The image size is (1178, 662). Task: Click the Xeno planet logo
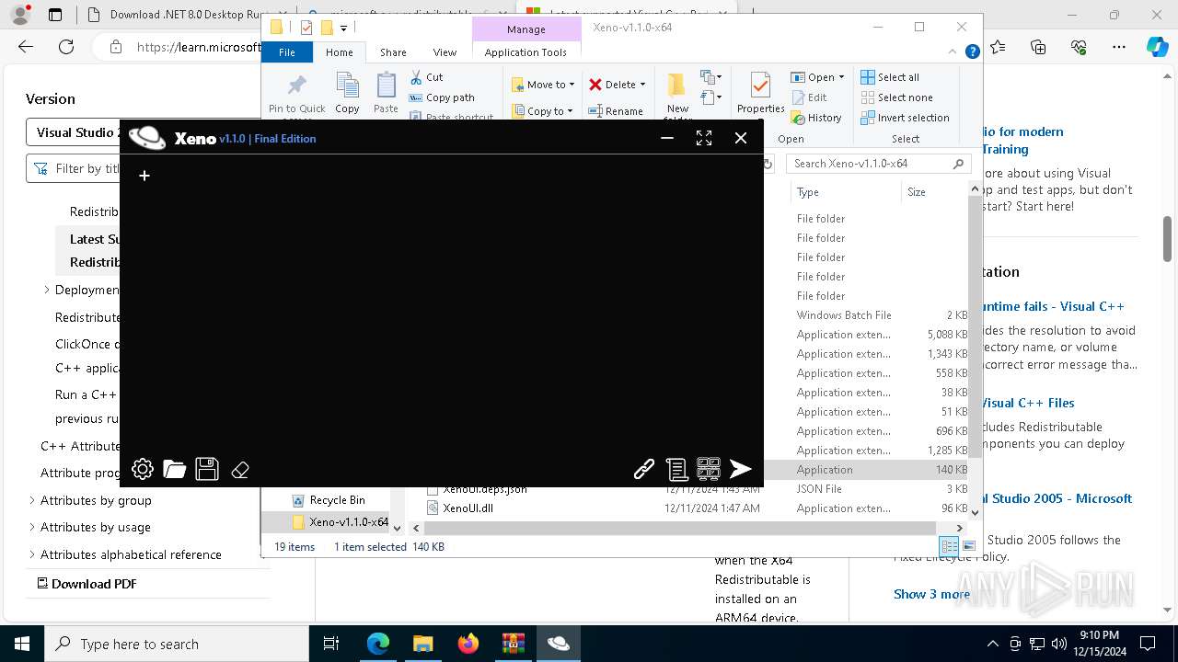147,138
